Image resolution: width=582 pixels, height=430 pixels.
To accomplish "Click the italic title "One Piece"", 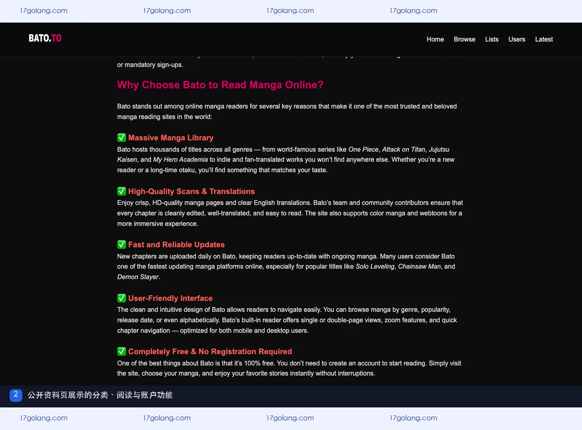I will pyautogui.click(x=363, y=149).
